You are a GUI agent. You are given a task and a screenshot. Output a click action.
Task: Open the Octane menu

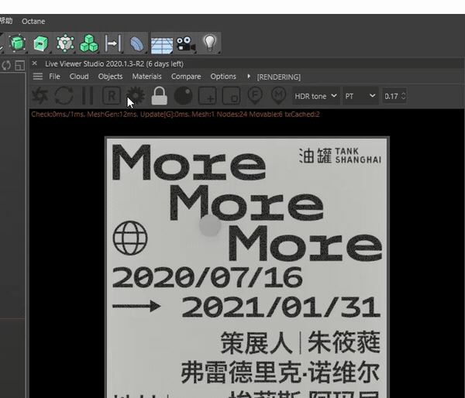coord(33,22)
